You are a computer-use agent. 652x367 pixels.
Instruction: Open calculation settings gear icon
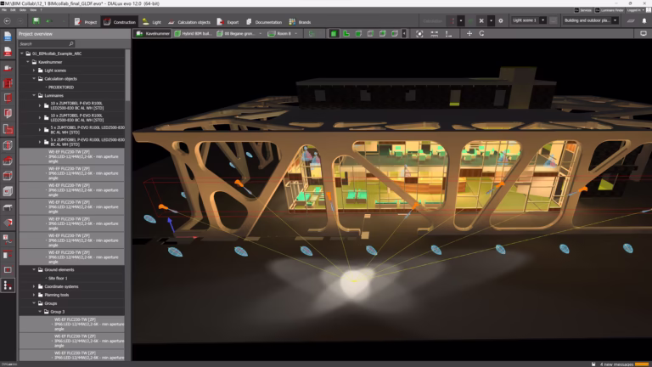coord(500,20)
